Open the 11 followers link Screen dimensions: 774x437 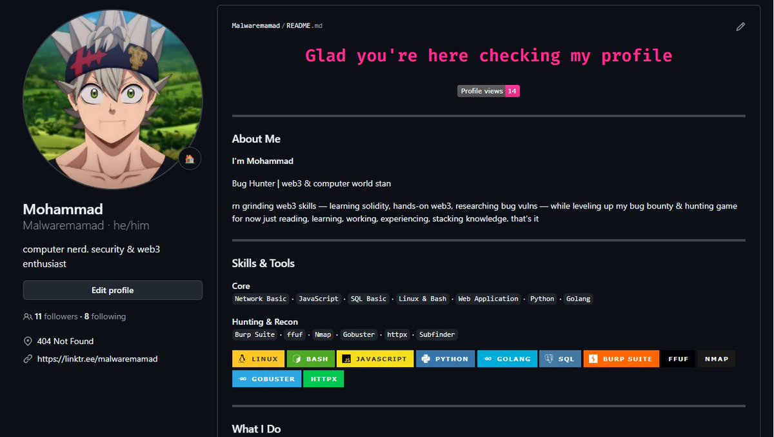[56, 317]
